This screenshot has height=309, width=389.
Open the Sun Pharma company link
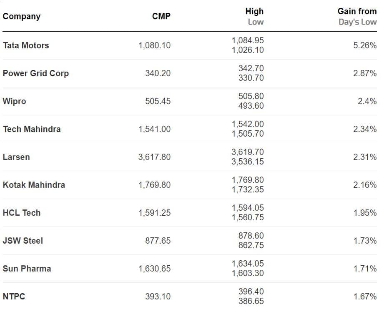click(27, 269)
